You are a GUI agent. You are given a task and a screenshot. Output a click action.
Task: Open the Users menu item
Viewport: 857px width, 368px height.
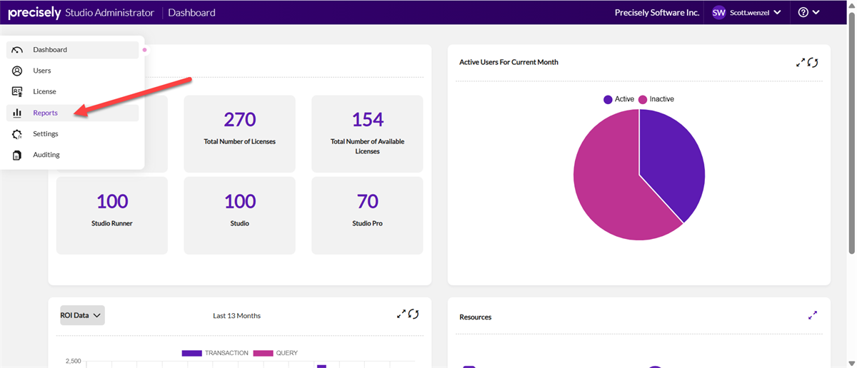[72, 71]
